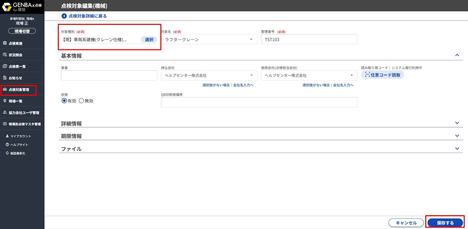Click the お知らせ document icon

point(5,78)
